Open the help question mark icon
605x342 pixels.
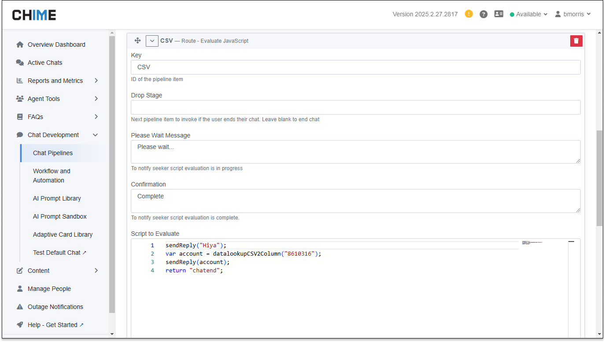[x=483, y=14]
